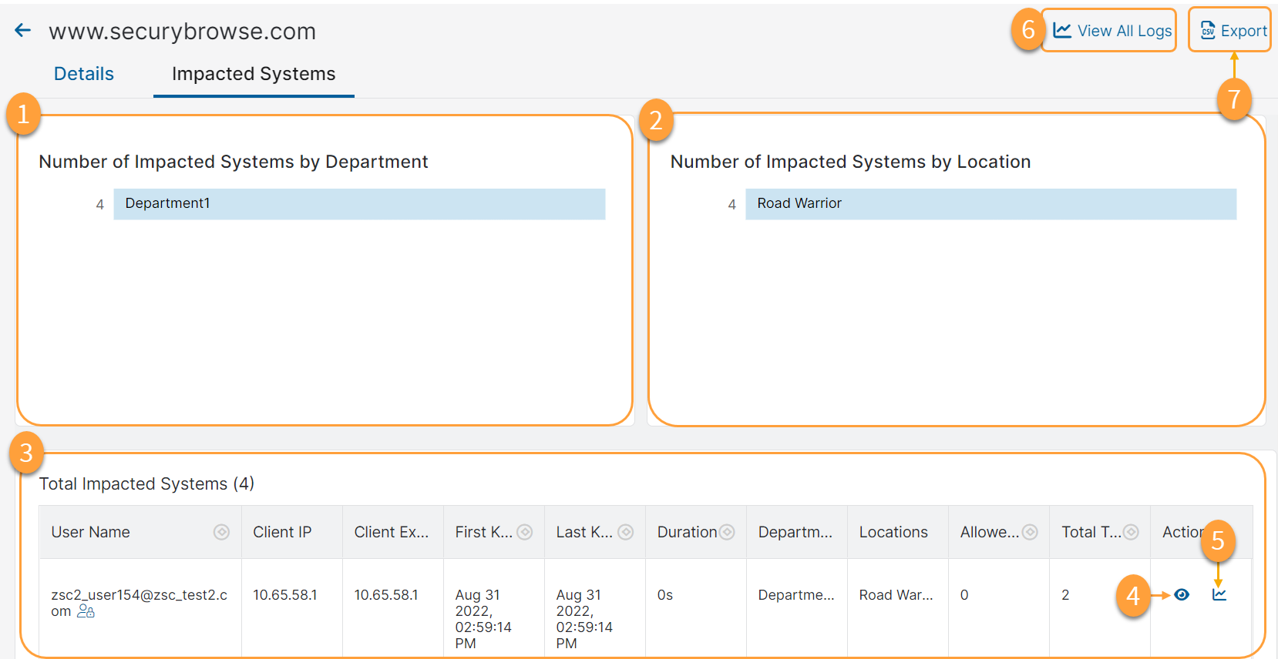
Task: Sort by Allowe... column icon
Action: (x=1030, y=532)
